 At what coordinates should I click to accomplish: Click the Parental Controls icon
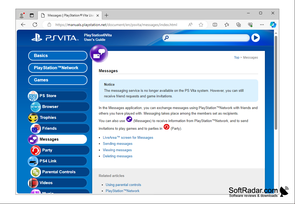pyautogui.click(x=35, y=172)
